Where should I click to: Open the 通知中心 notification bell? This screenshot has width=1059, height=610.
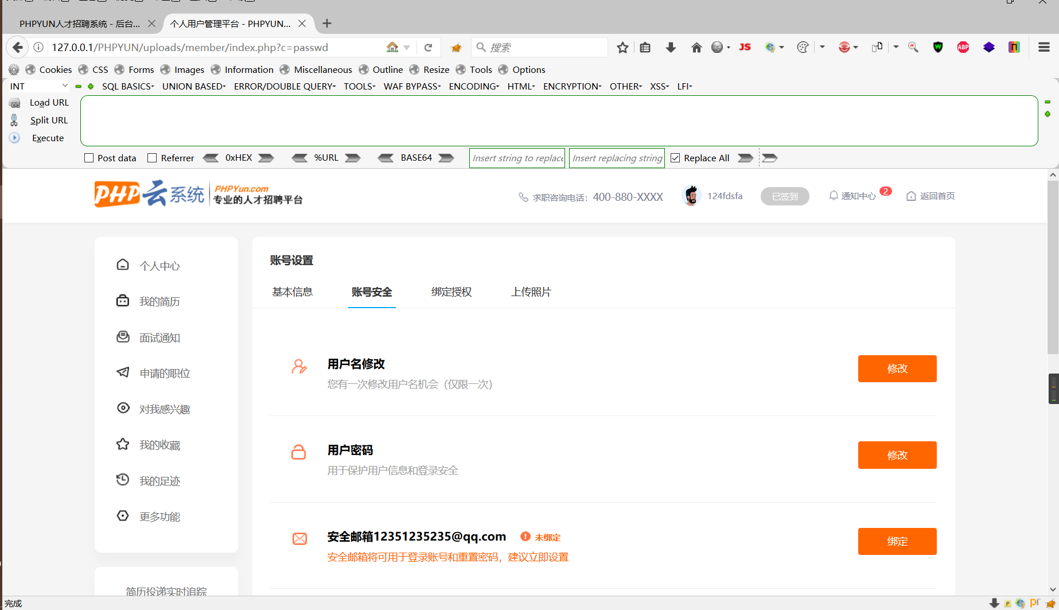(x=834, y=195)
